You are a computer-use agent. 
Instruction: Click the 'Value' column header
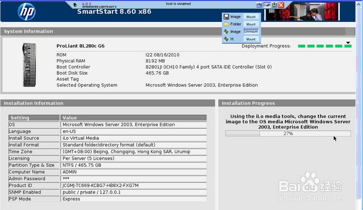tap(133, 117)
